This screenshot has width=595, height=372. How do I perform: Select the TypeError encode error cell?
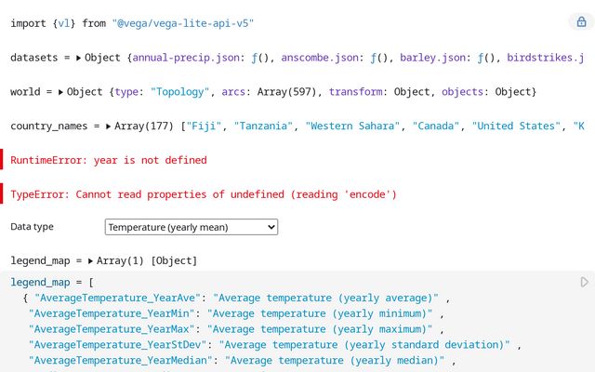pyautogui.click(x=204, y=194)
